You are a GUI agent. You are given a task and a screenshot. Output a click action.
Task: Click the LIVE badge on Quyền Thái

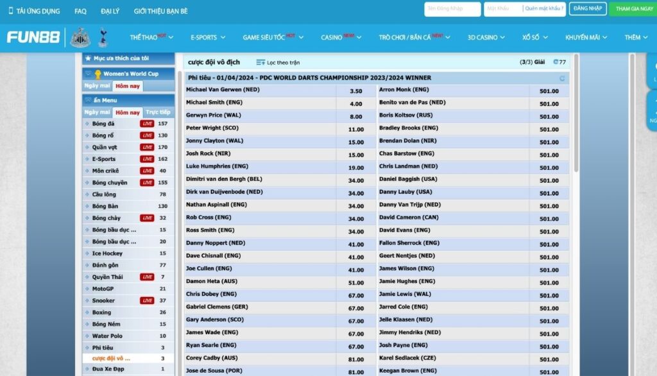tap(147, 277)
